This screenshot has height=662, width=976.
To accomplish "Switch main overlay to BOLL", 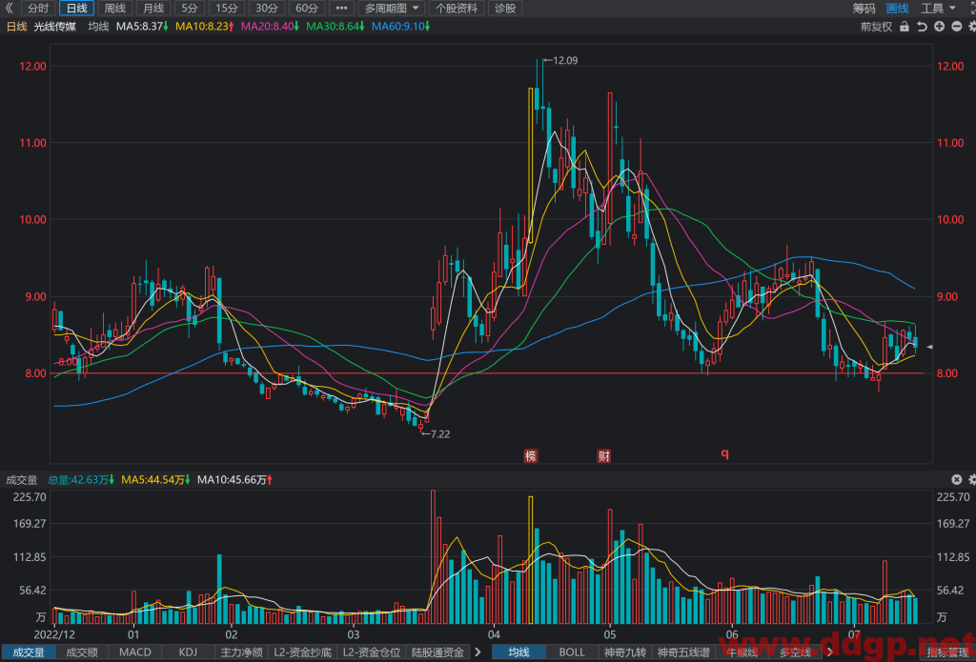I will (572, 652).
